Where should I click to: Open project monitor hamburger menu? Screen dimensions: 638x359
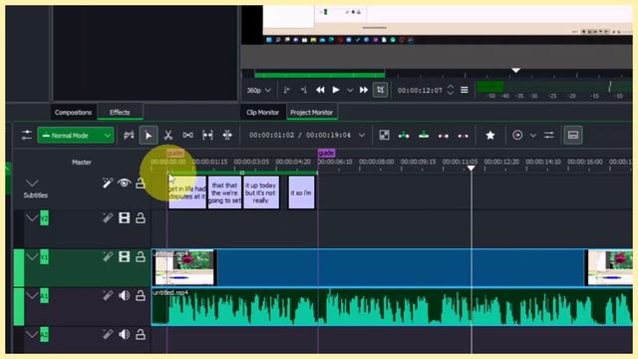(465, 90)
